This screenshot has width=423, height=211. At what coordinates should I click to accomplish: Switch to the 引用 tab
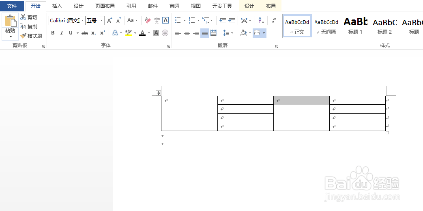click(x=131, y=6)
